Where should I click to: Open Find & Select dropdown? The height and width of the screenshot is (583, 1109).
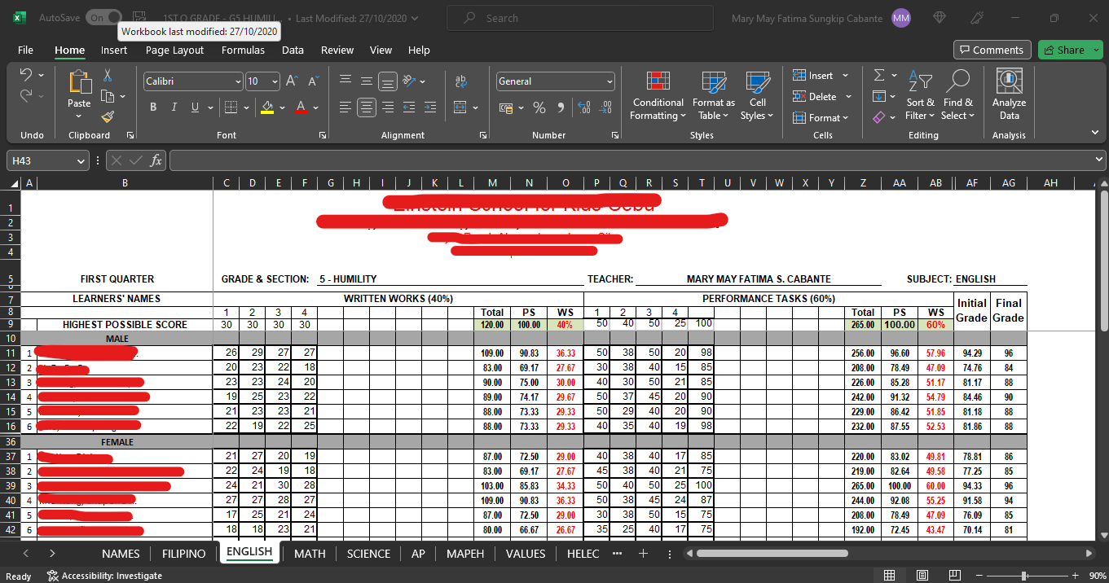(x=957, y=95)
